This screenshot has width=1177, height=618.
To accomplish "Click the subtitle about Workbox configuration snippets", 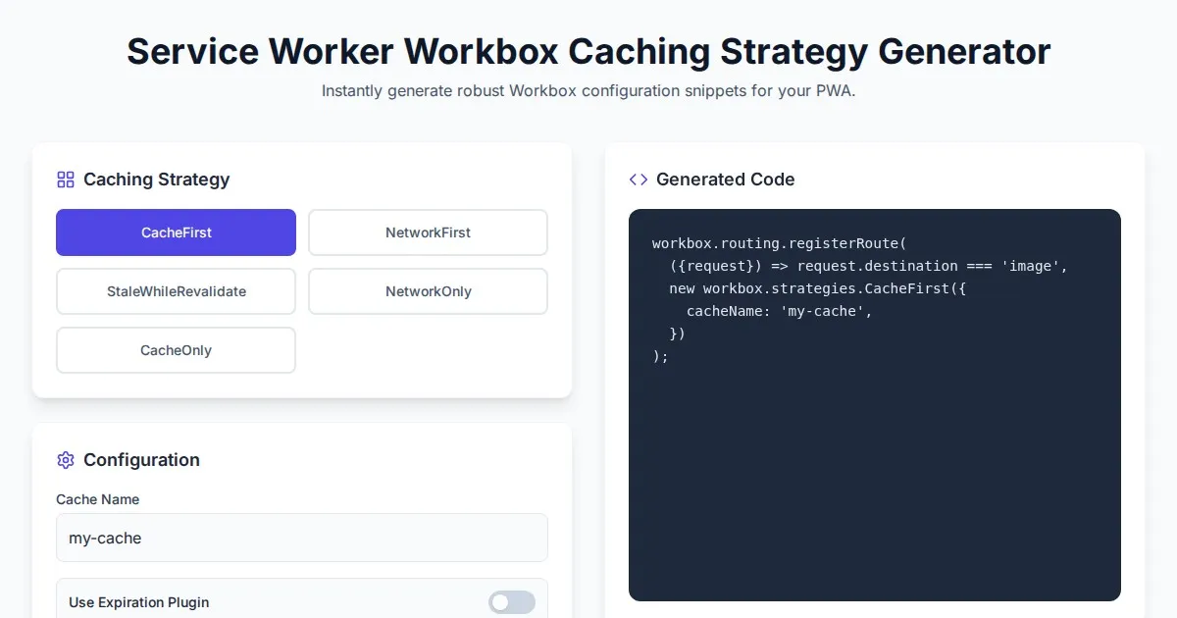I will (588, 91).
